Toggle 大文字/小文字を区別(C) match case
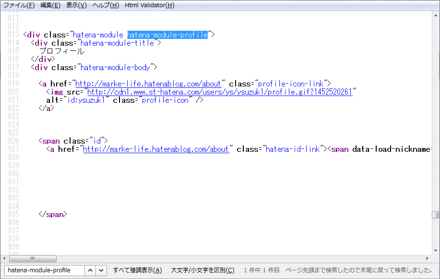Screen dimensions: 440x279 [202, 270]
